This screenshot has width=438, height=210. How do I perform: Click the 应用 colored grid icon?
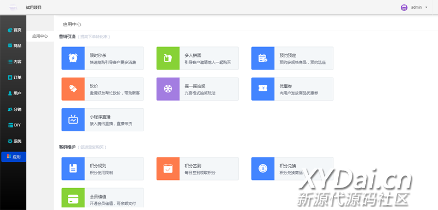pos(9,156)
